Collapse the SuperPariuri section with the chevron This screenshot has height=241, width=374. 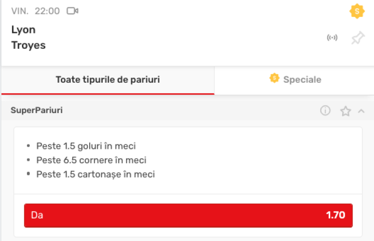click(362, 111)
